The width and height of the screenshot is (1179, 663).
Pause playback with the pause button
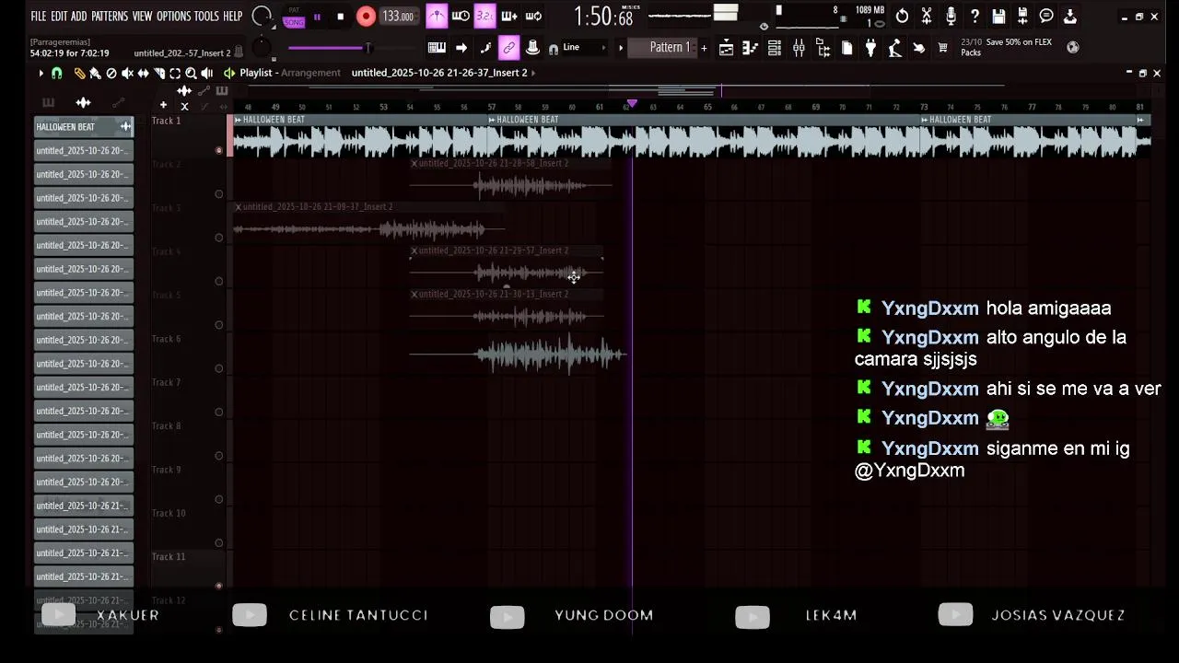(x=318, y=17)
